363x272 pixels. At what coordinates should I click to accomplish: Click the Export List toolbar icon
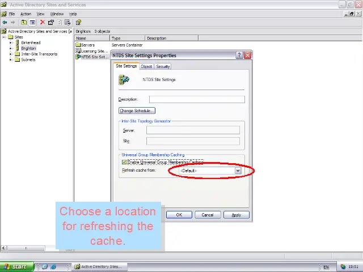pos(67,22)
